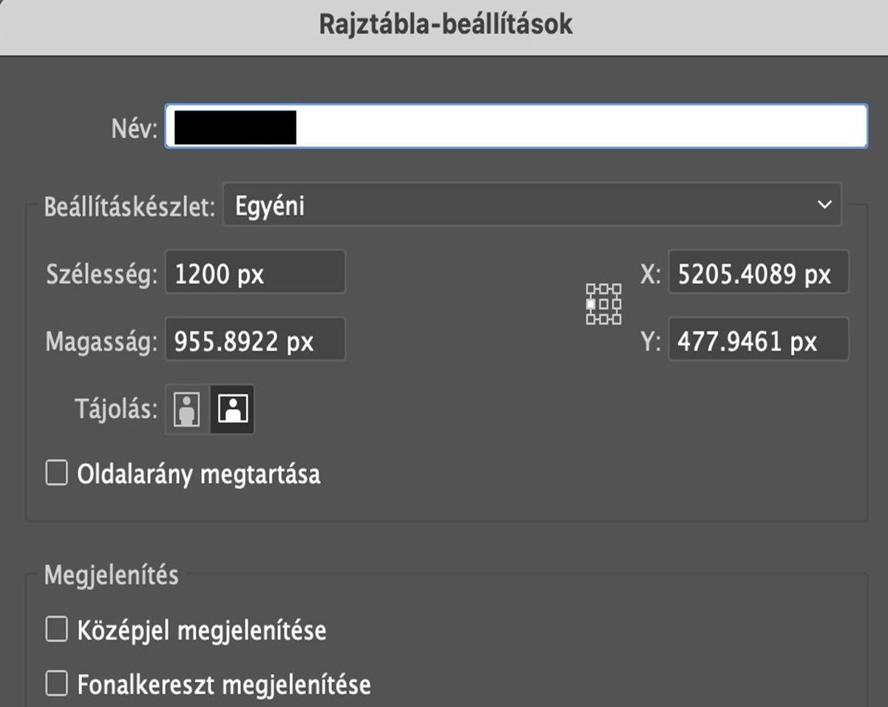Click the Y coordinate field
Viewport: 888px width, 707px height.
point(758,340)
